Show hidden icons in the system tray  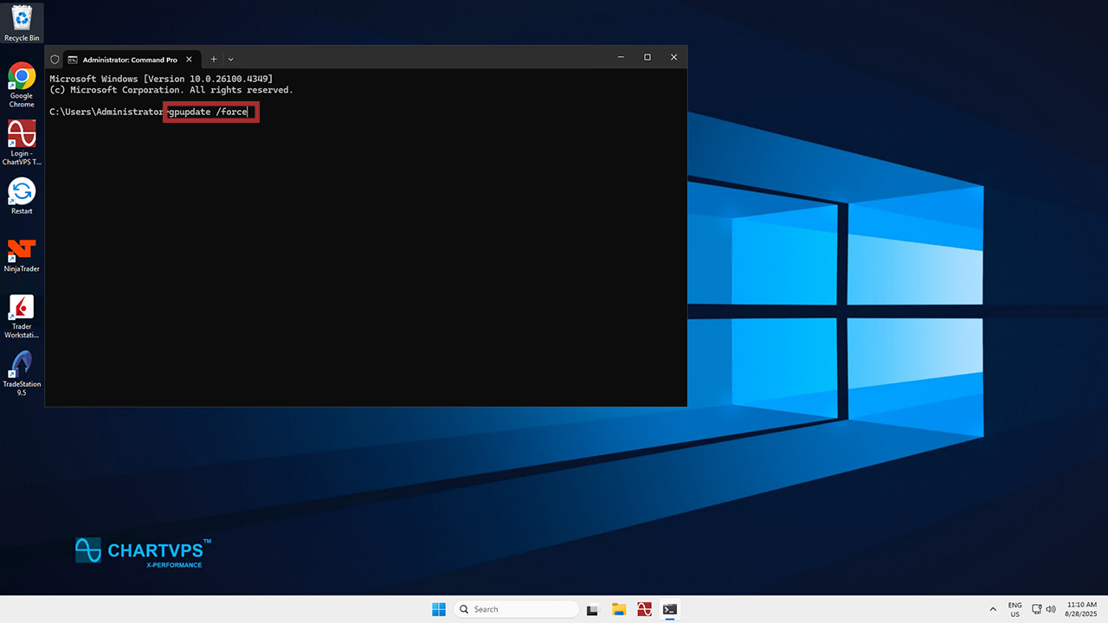pos(992,609)
